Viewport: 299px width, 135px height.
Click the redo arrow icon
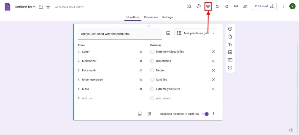click(x=227, y=6)
